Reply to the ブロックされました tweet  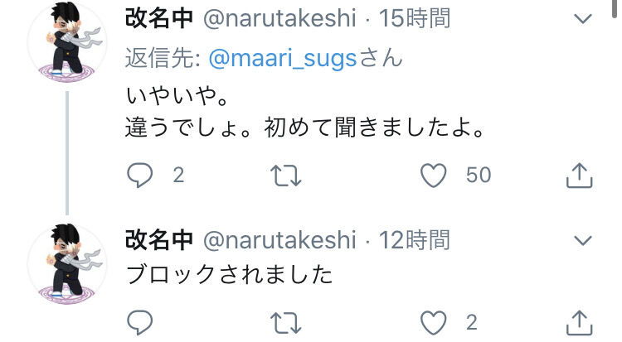(141, 322)
